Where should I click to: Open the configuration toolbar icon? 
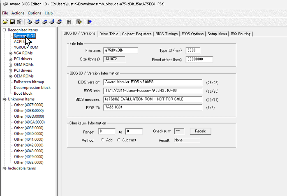click(x=79, y=22)
